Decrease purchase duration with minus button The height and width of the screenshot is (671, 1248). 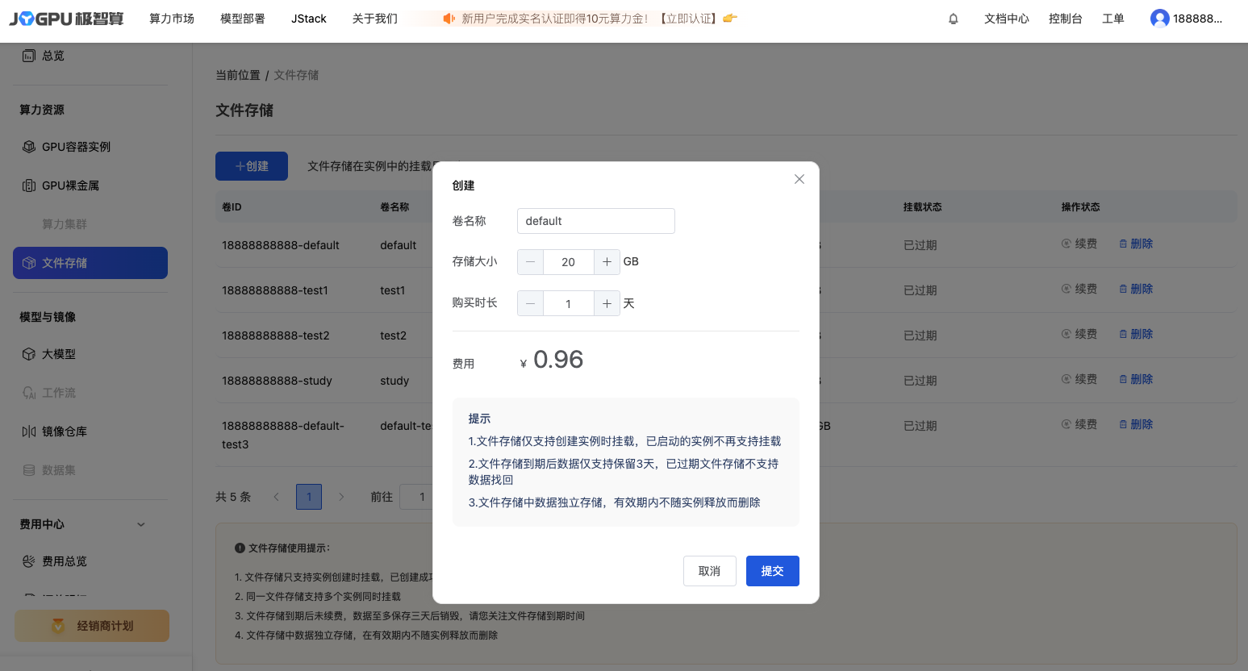(x=530, y=304)
